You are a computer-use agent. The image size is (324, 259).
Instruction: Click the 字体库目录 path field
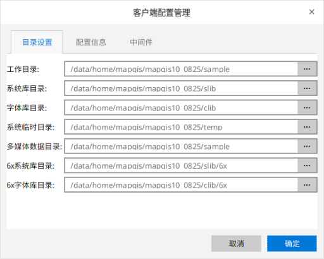click(181, 107)
